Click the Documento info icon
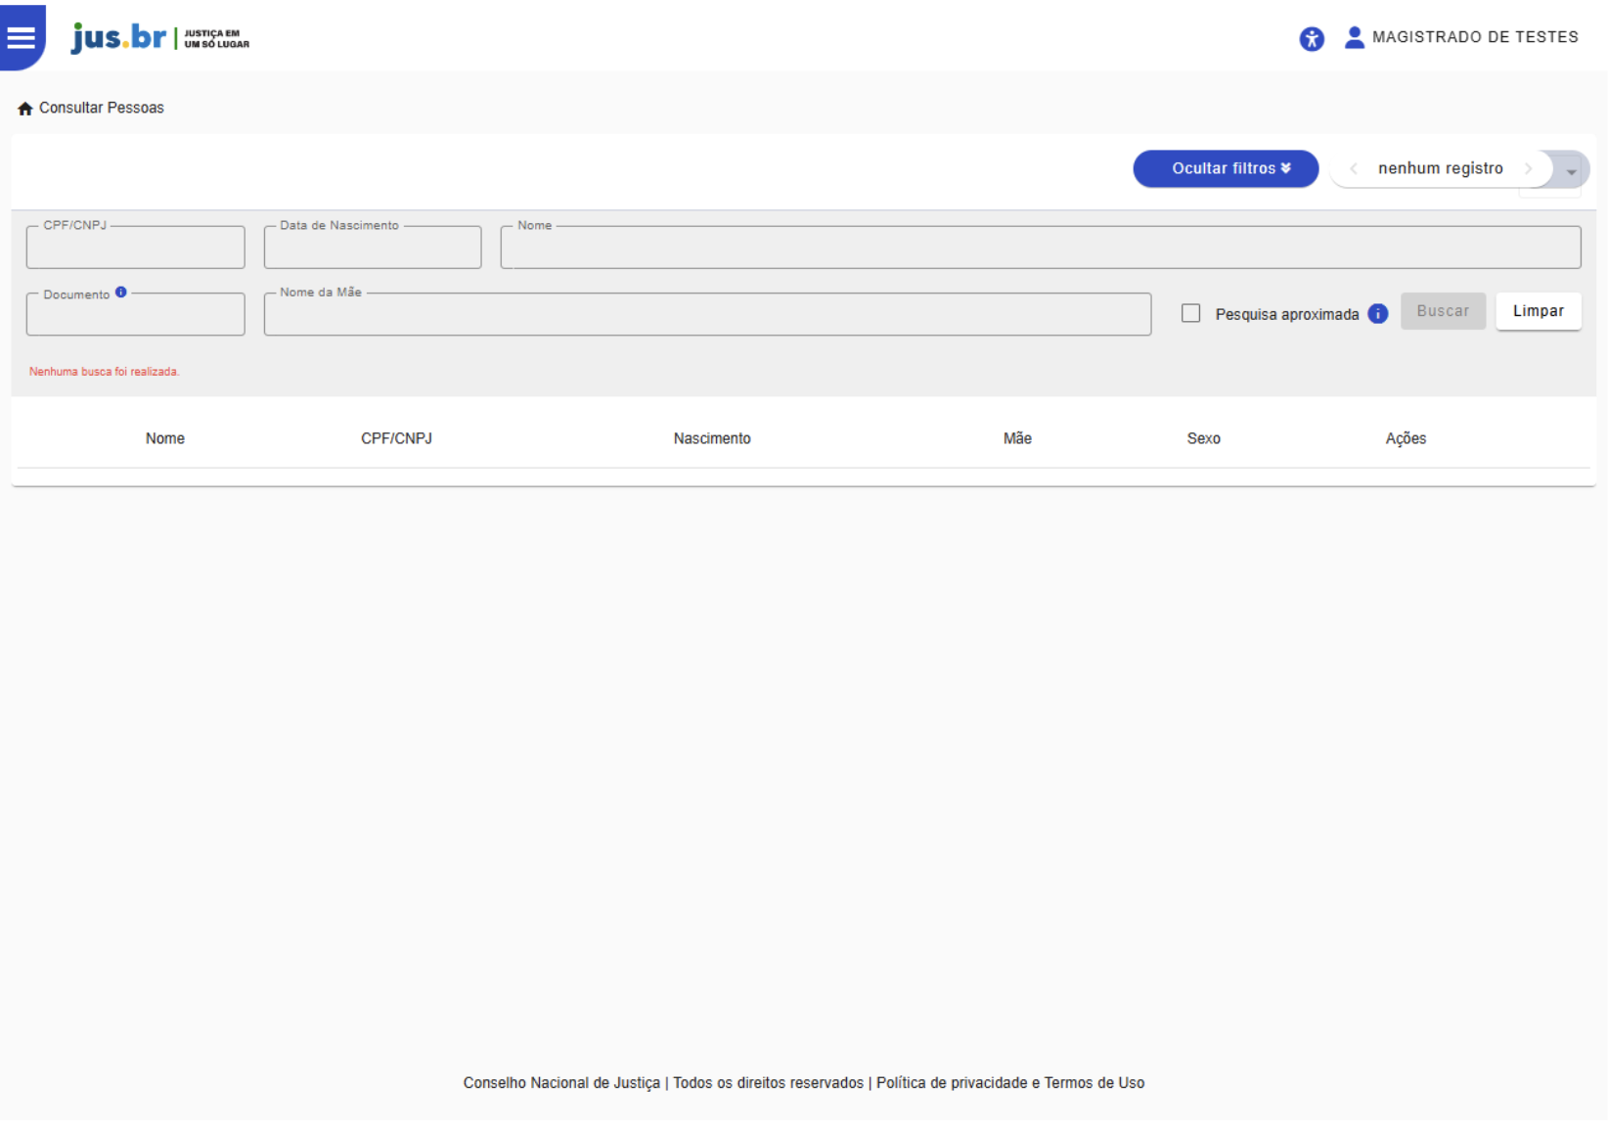Screen dimensions: 1608x1131 pos(121,293)
